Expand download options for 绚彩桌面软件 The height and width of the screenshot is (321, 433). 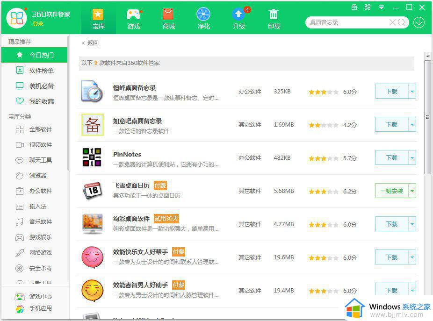[412, 224]
